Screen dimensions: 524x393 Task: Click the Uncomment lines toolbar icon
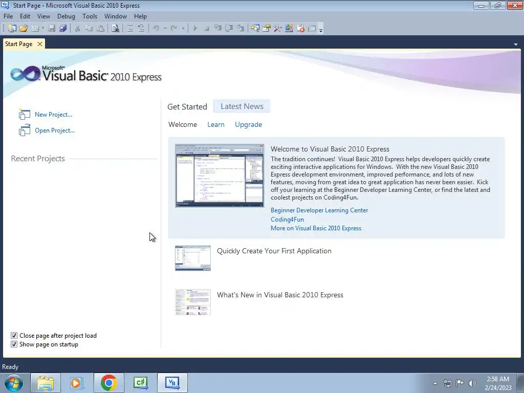click(x=141, y=29)
